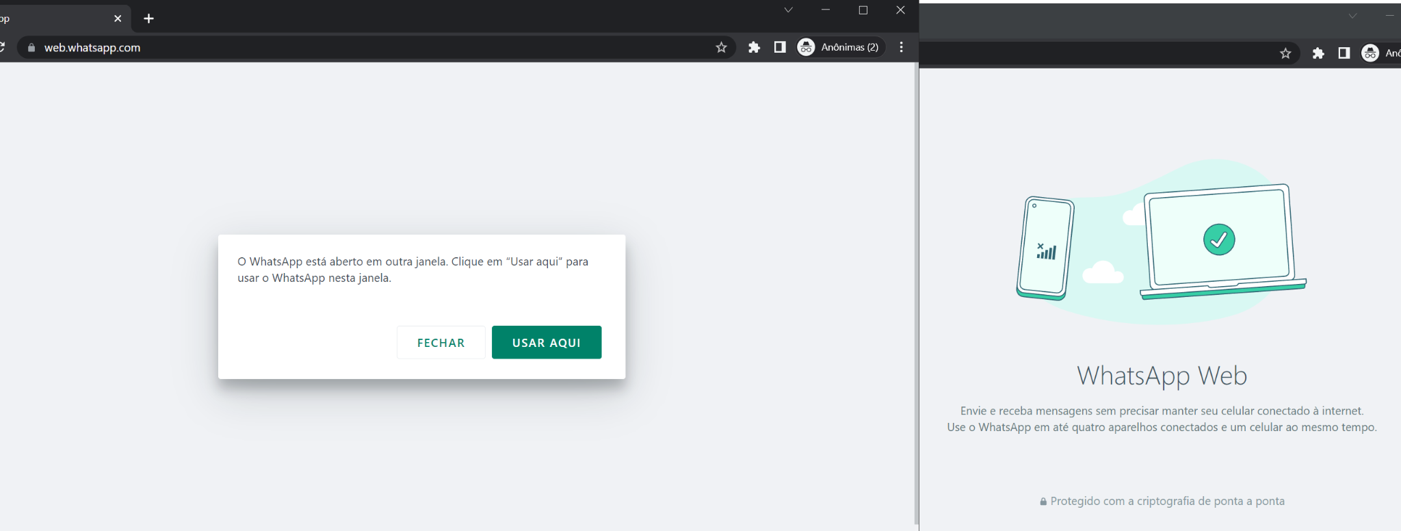Open a new tab with plus button

[148, 18]
